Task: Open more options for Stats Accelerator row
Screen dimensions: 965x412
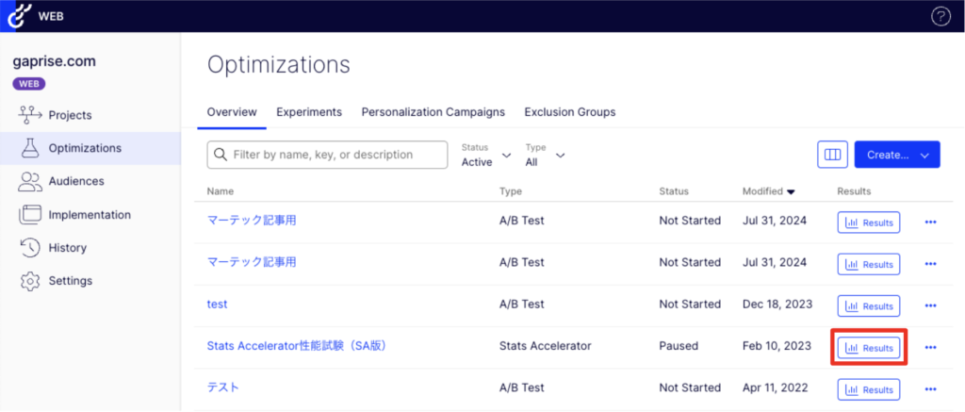Action: [931, 347]
